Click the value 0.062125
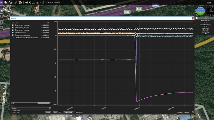This screenshot has height=120, width=214. tap(45, 28)
